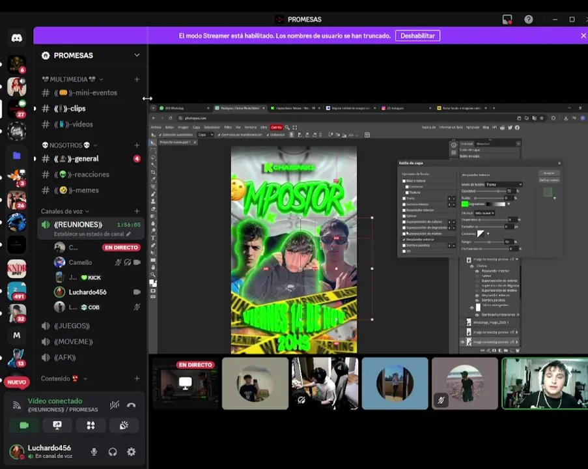This screenshot has height=469, width=588.
Task: Check voice connection quality icon
Action: pyautogui.click(x=16, y=405)
